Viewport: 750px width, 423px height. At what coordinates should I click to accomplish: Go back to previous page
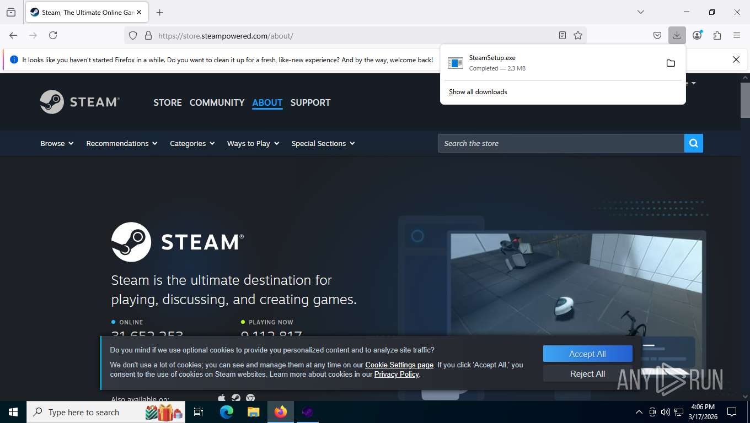[13, 35]
